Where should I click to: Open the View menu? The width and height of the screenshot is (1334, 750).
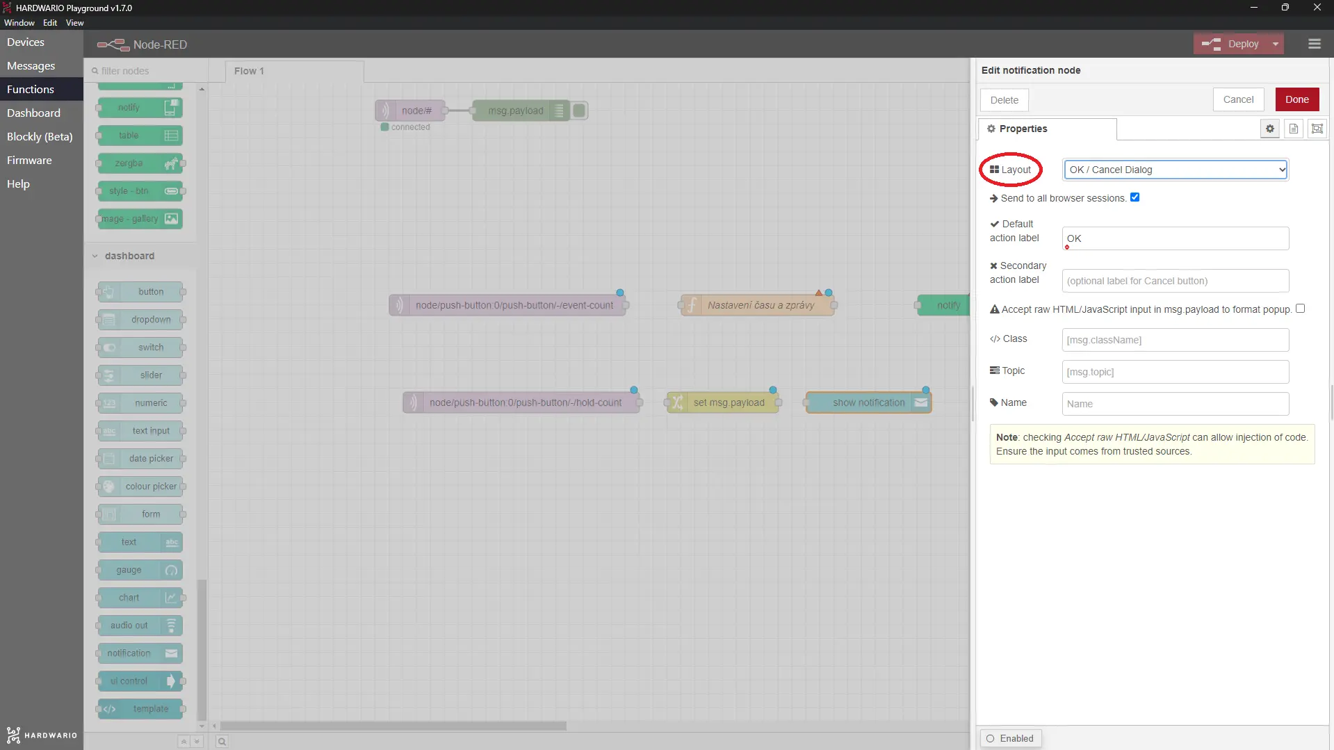pos(74,23)
